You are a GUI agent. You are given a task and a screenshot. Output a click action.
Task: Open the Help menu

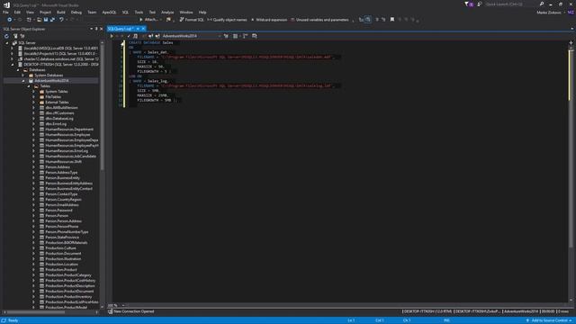[x=202, y=12]
